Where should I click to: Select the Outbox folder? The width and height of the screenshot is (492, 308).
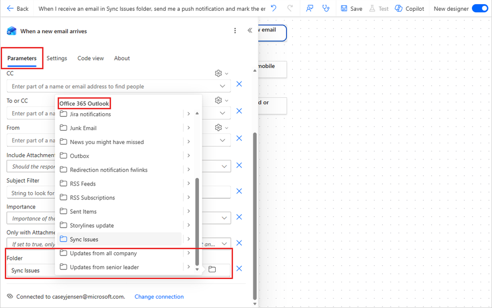pyautogui.click(x=120, y=156)
